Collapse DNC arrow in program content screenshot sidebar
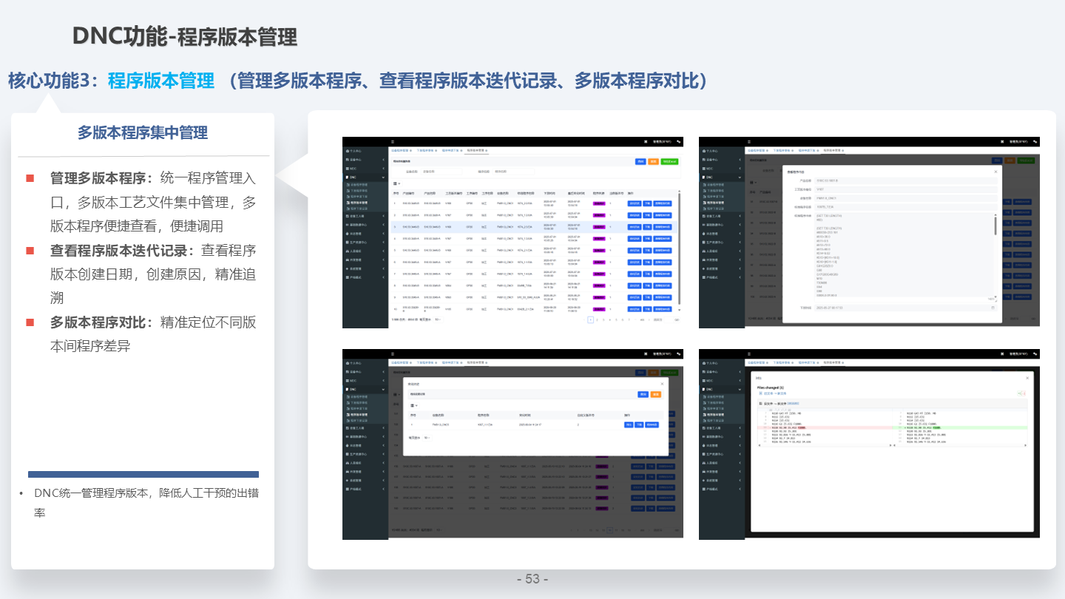 [740, 177]
